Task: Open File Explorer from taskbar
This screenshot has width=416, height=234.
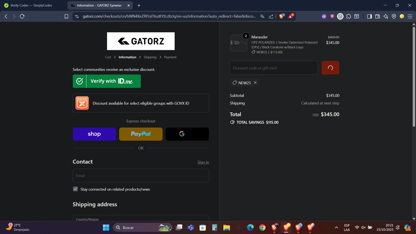Action: [227, 228]
